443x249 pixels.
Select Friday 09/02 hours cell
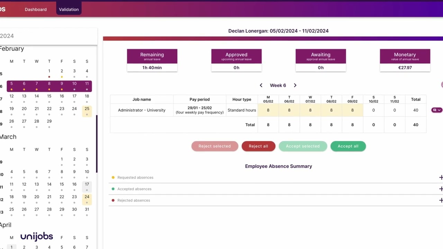(352, 110)
